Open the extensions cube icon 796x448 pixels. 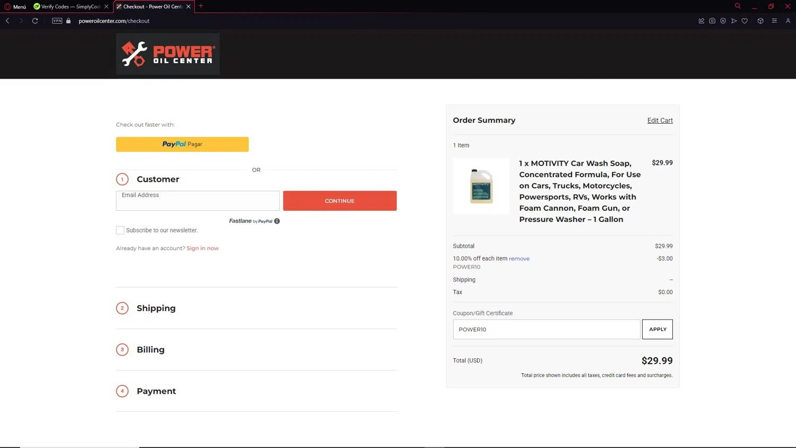pyautogui.click(x=760, y=21)
